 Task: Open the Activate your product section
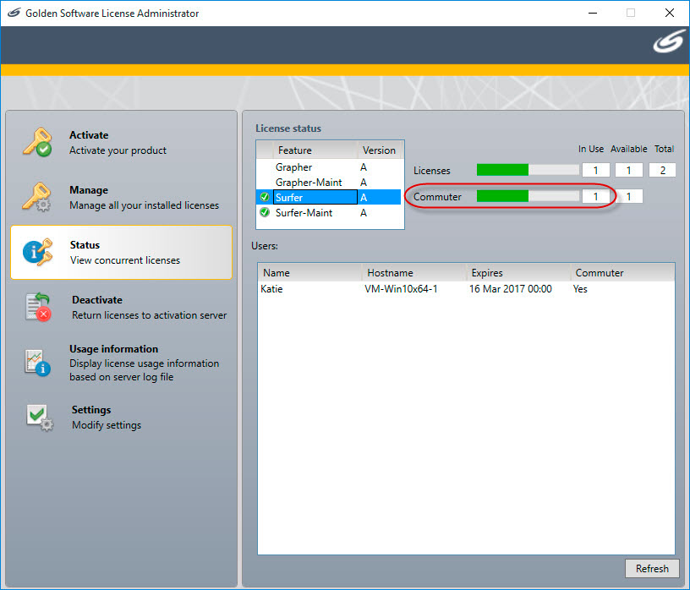[x=122, y=143]
